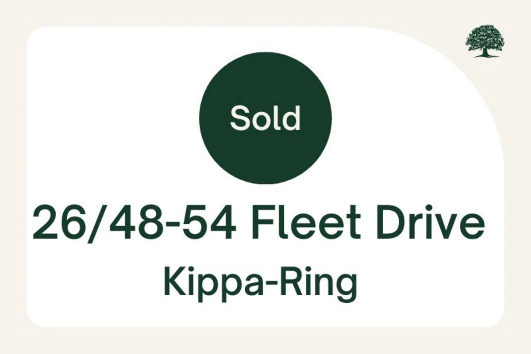Click the "Sold" text label
This screenshot has height=354, width=531.
(x=265, y=118)
